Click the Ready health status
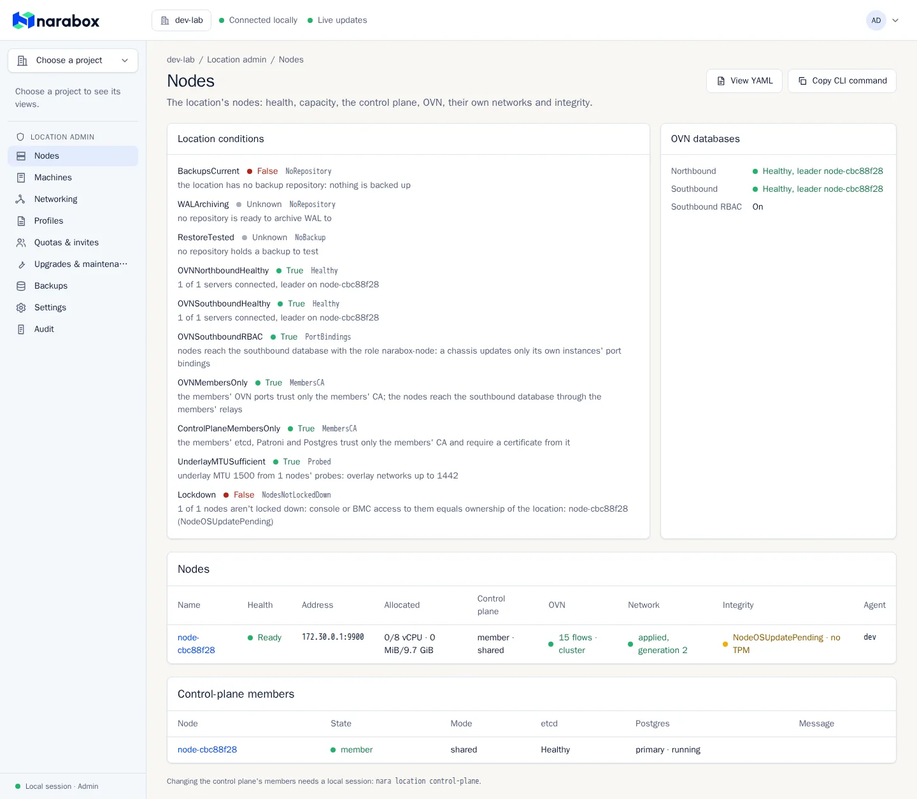The image size is (917, 799). click(264, 638)
